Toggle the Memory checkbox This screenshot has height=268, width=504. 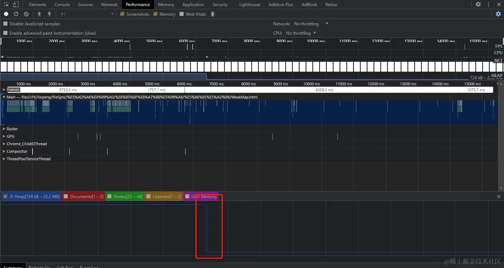point(155,14)
